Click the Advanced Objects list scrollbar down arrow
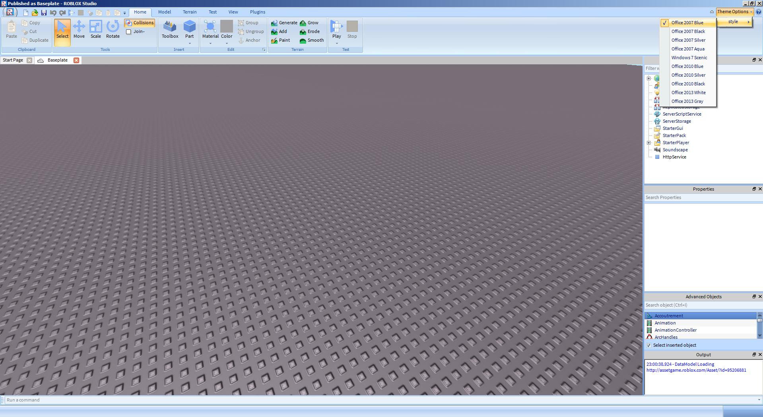Screen dimensions: 763x417 coord(760,336)
